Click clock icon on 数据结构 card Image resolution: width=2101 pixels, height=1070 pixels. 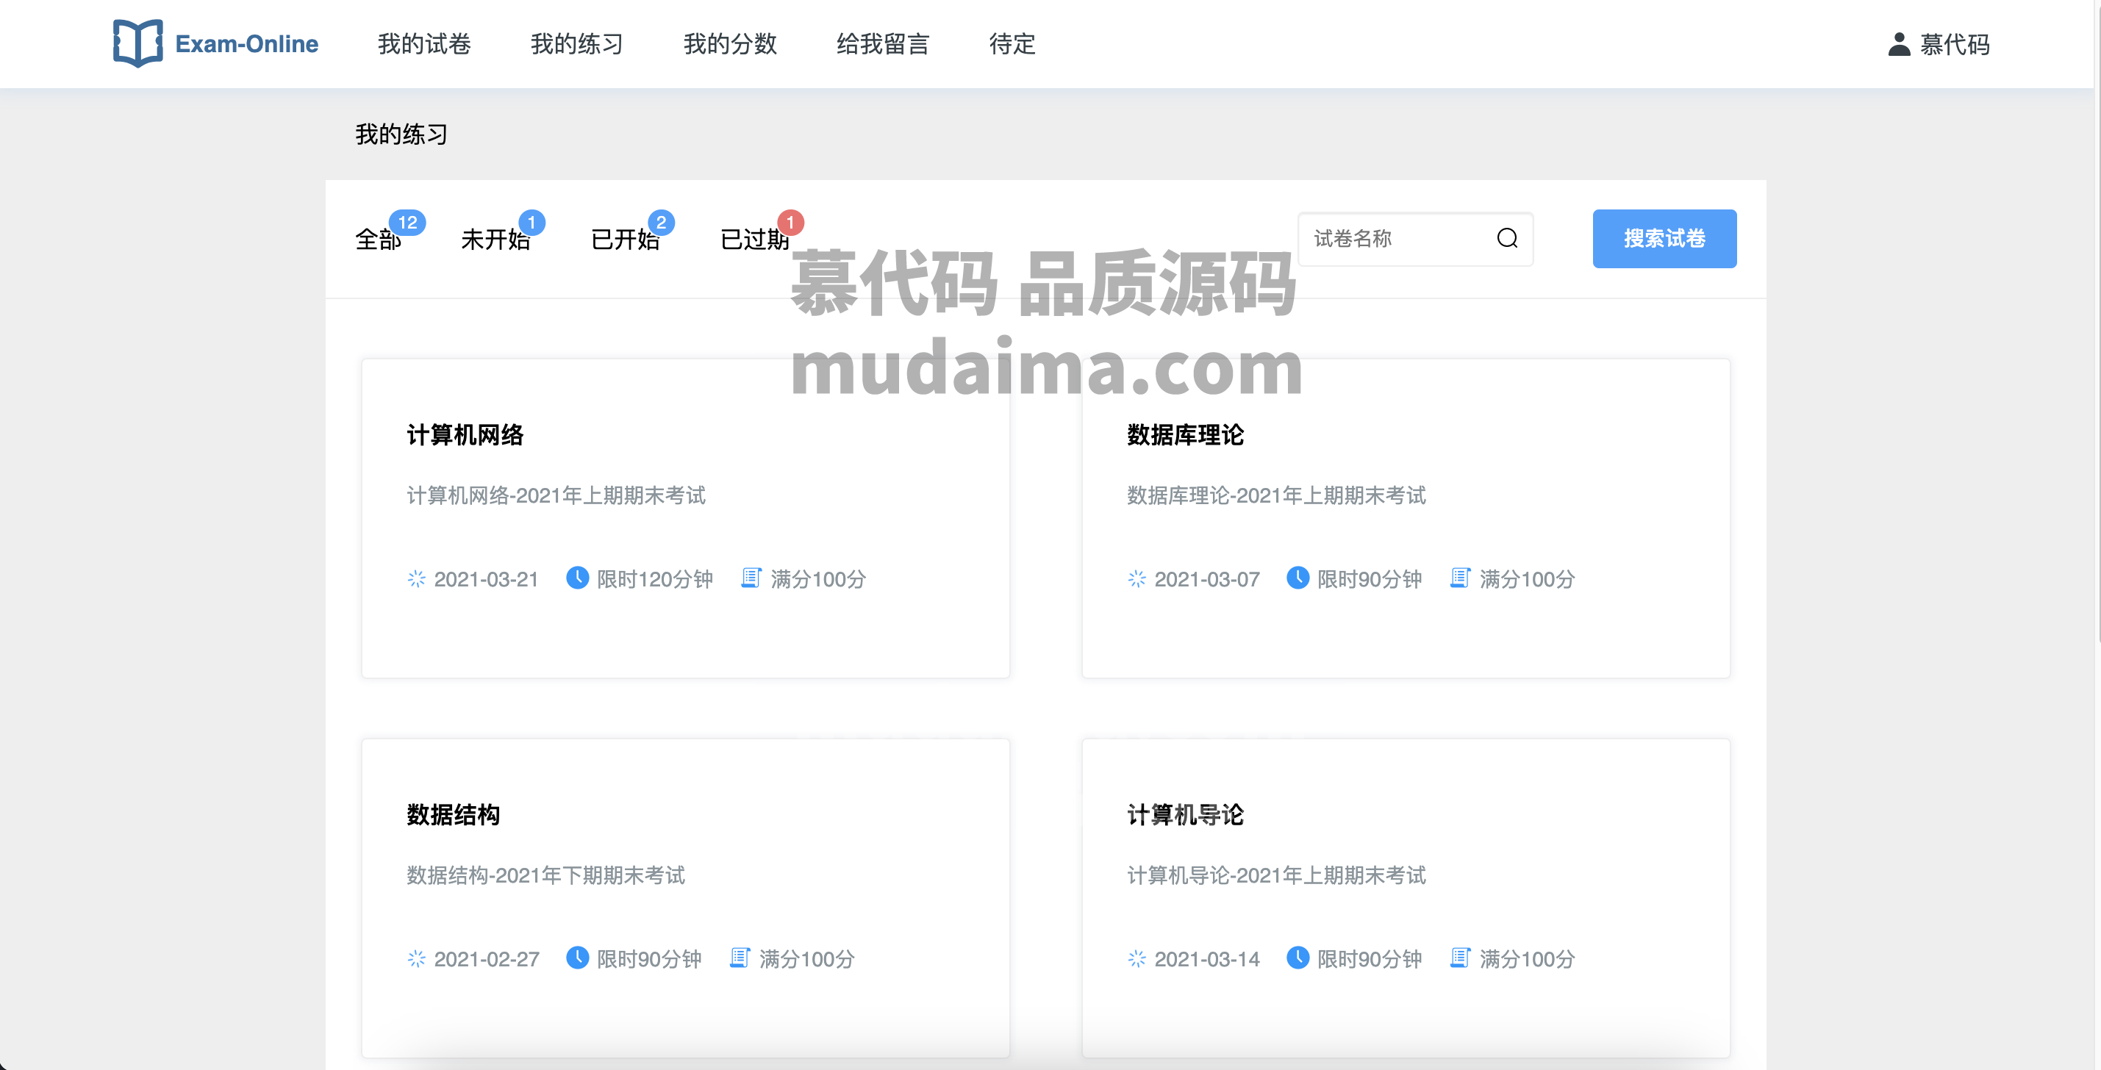click(578, 958)
